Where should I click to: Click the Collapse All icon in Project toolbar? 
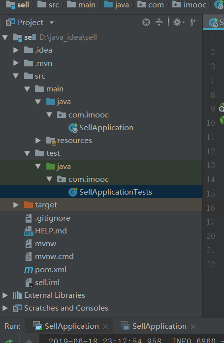coord(159,22)
